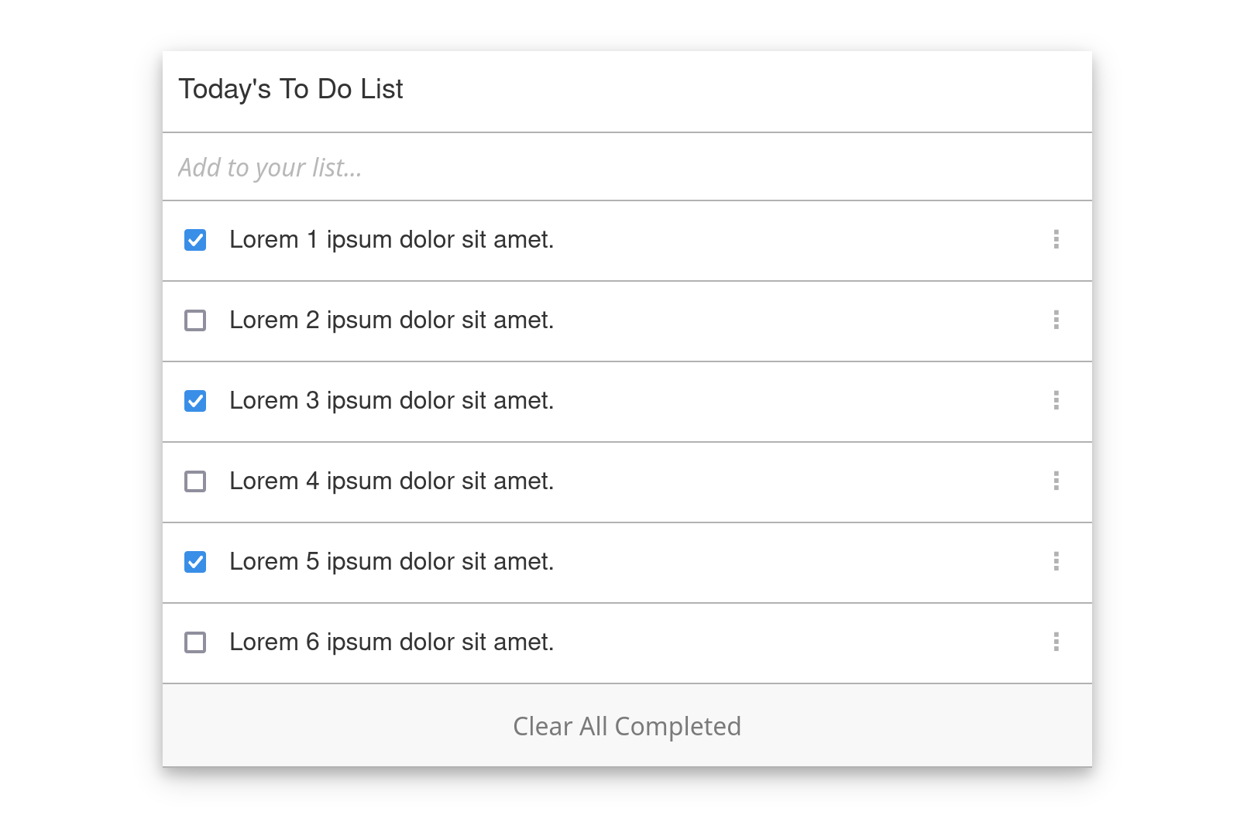Click the Today's To Do List title

coord(290,89)
